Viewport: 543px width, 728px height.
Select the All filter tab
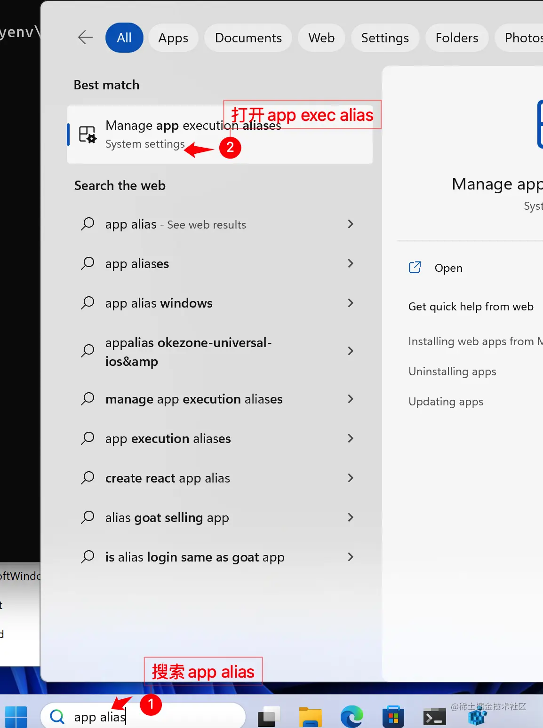click(124, 38)
